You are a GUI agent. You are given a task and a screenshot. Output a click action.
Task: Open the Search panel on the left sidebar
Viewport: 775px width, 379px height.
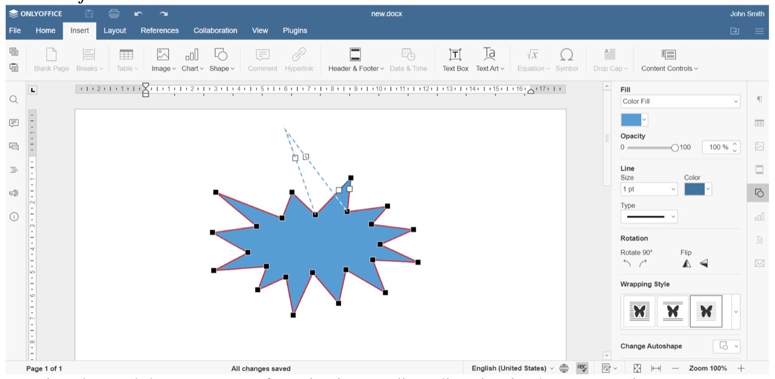tap(13, 99)
